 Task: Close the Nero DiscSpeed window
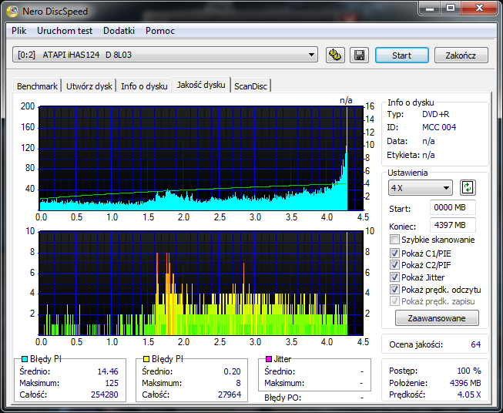click(x=480, y=8)
